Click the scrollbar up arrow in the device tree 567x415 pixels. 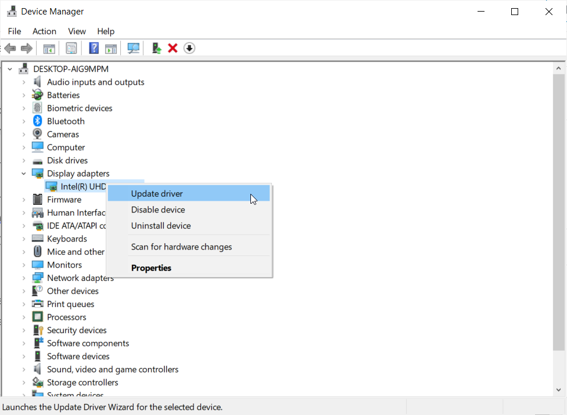coord(559,68)
